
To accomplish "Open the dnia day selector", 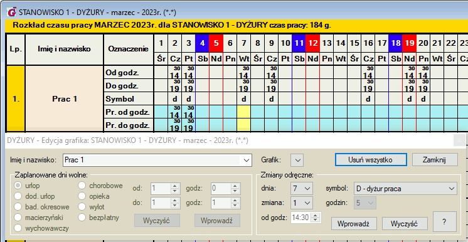I will 301,189.
